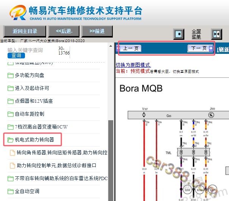Screen dimensions: 229x201
Task: Collapse the 机电式助力转向器 folder
Action: point(34,140)
